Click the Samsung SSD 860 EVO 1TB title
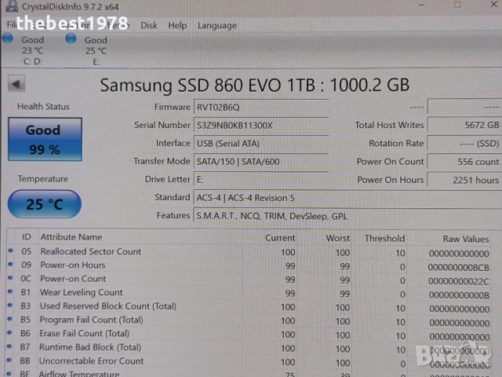The width and height of the screenshot is (502, 377). click(x=254, y=86)
